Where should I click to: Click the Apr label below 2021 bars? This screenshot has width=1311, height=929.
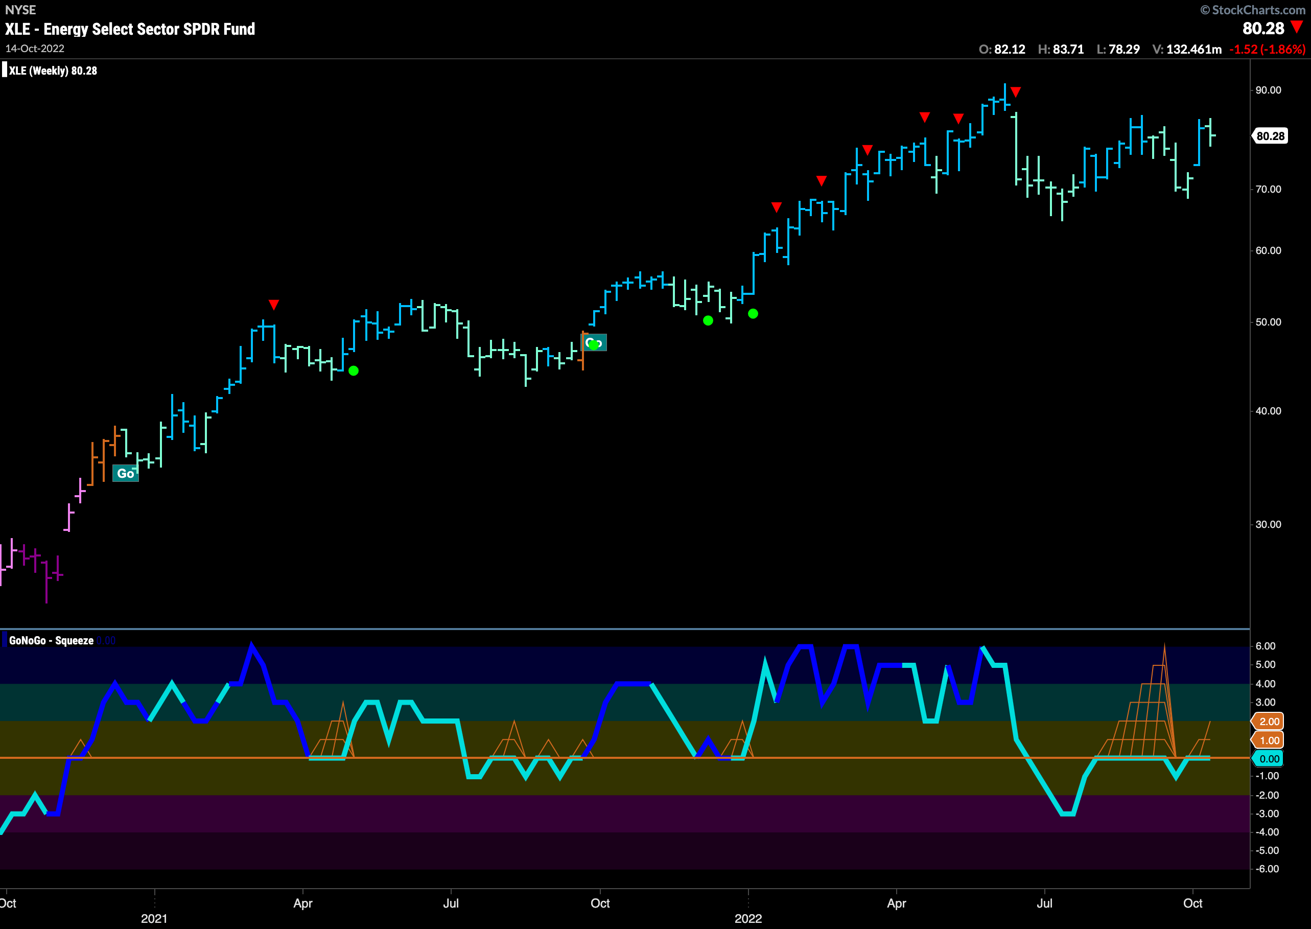pos(302,903)
